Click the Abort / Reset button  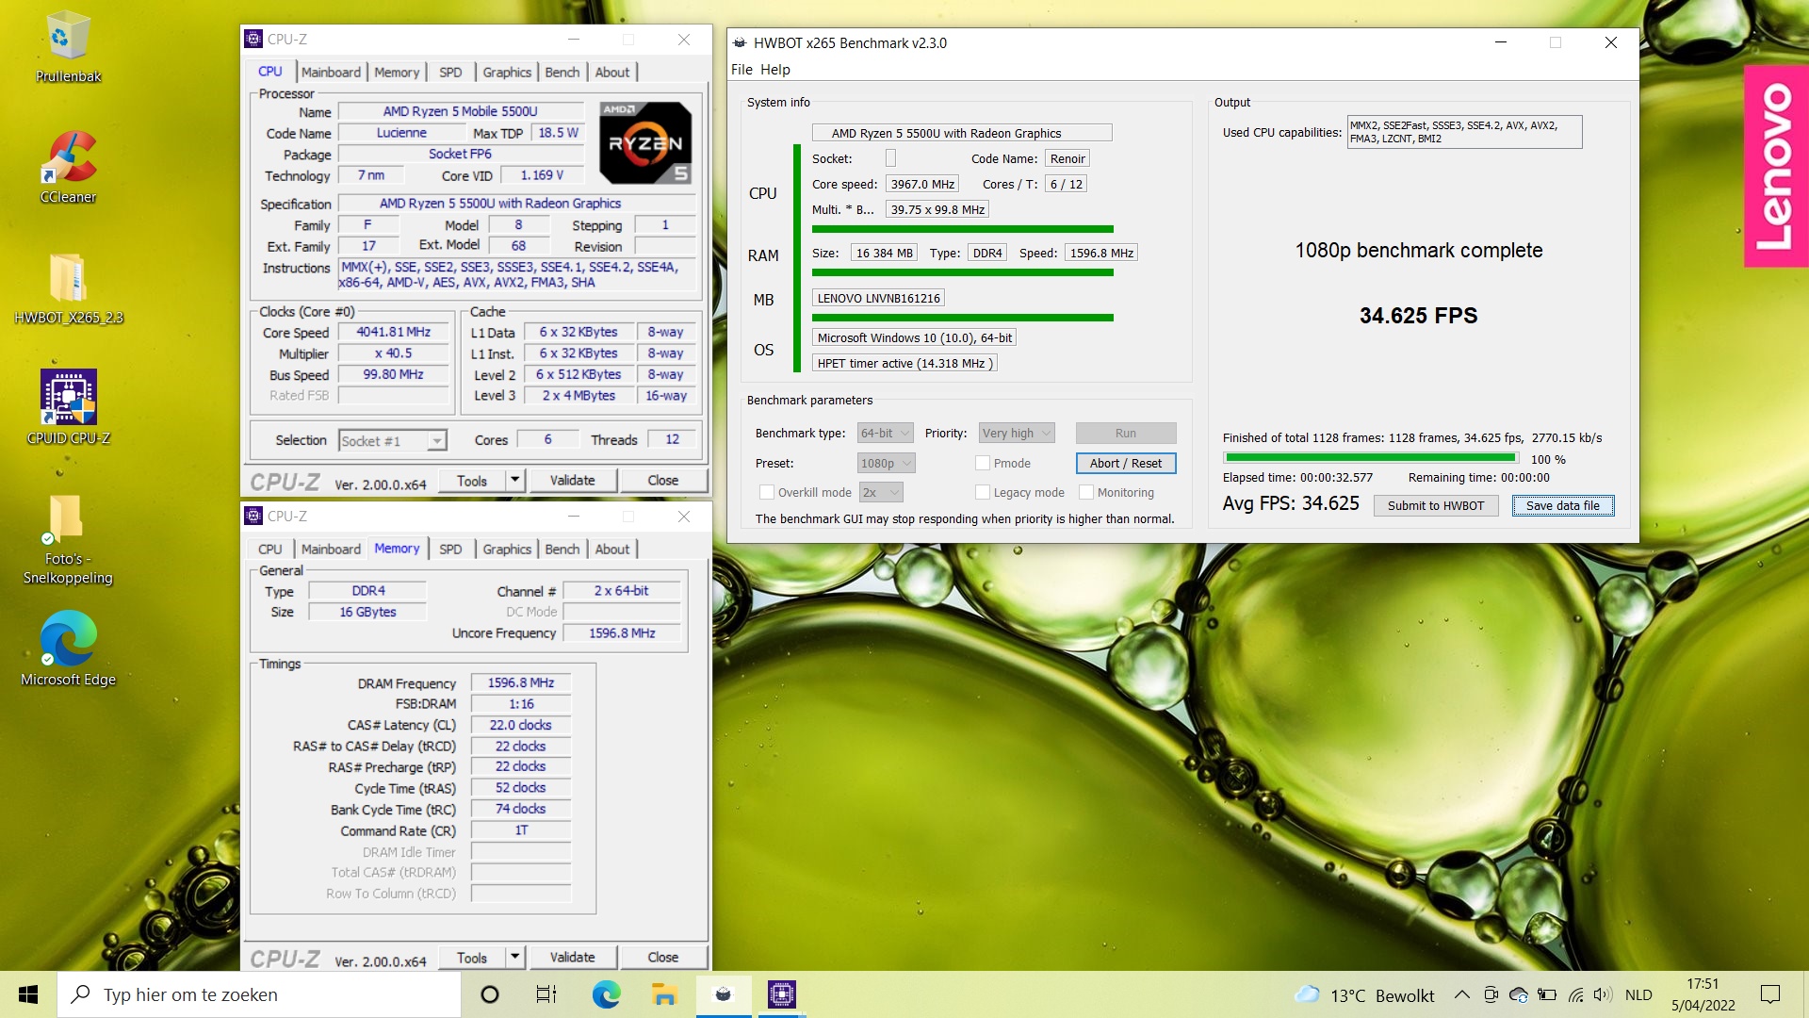point(1125,463)
